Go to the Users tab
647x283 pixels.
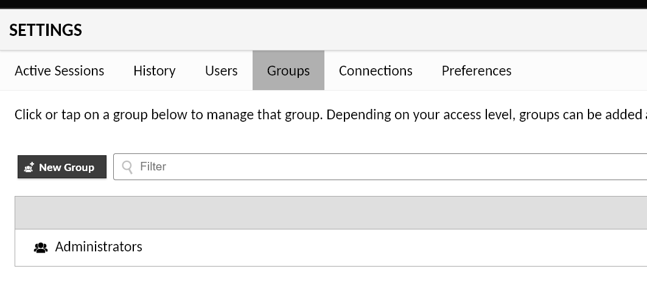pyautogui.click(x=221, y=71)
